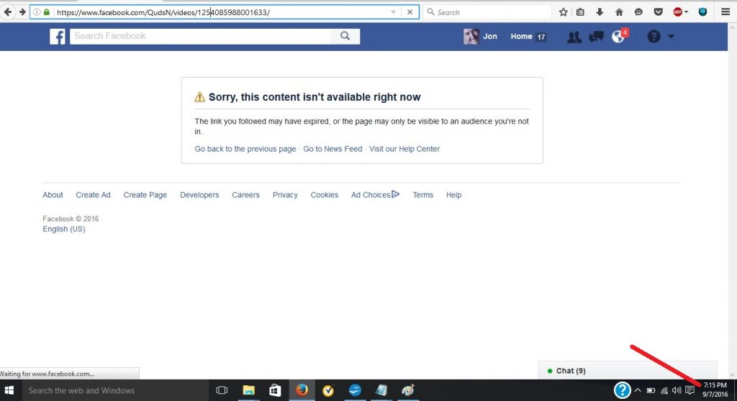Click the Search Facebook field
This screenshot has width=737, height=401.
point(200,36)
